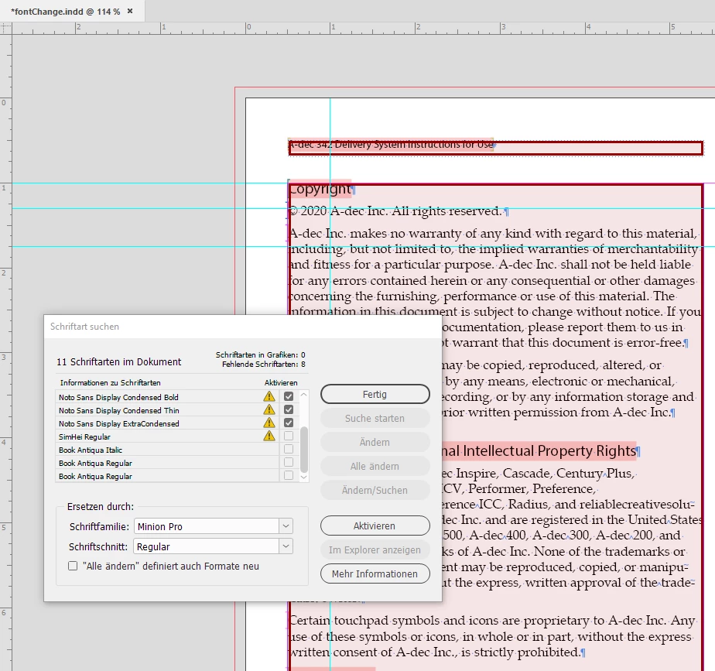715x671 pixels.
Task: Click the Schriftart suchen dialog title bar
Action: point(243,327)
